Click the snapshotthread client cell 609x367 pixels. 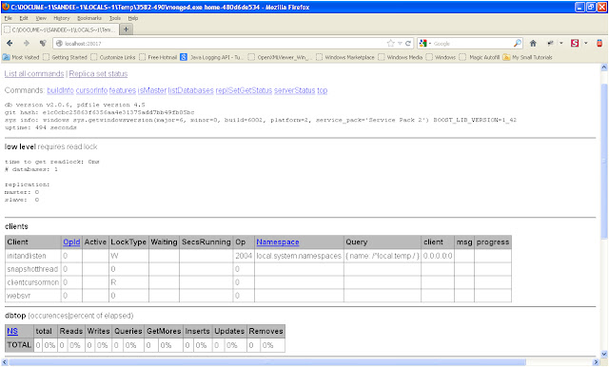tap(33, 269)
